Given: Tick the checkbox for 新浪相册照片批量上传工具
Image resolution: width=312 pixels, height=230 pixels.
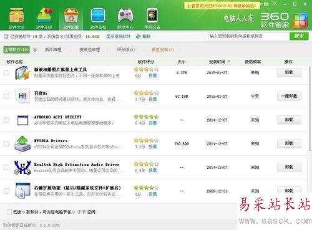Looking at the screenshot, I should pyautogui.click(x=7, y=72).
